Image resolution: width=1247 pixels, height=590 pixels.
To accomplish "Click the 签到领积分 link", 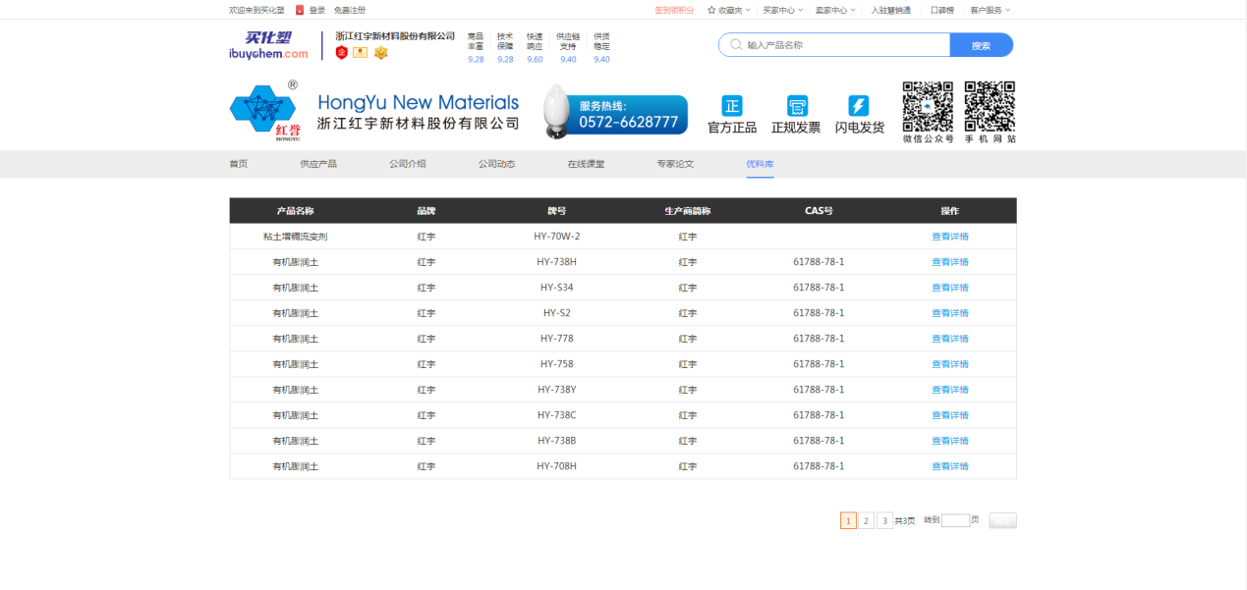I will pyautogui.click(x=674, y=10).
